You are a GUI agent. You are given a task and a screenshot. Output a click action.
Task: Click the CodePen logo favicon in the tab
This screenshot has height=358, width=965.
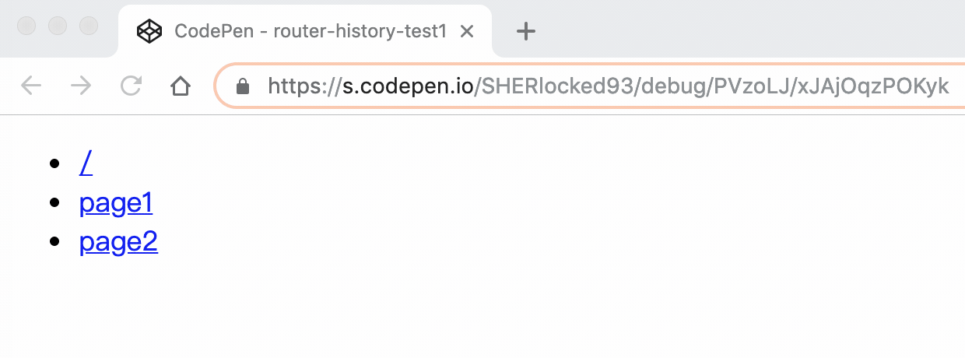(149, 31)
